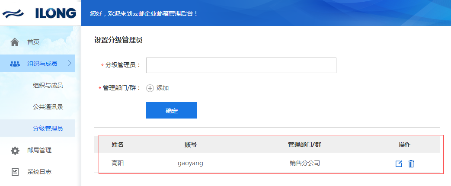Click the log icon for 系统日志
Viewport: 451px width, 186px height.
[x=15, y=172]
